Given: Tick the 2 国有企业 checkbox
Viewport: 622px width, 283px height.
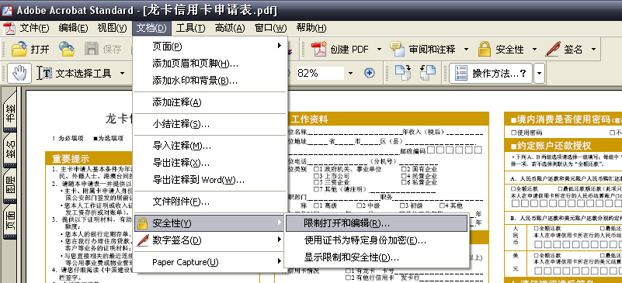Looking at the screenshot, I should pyautogui.click(x=404, y=169).
